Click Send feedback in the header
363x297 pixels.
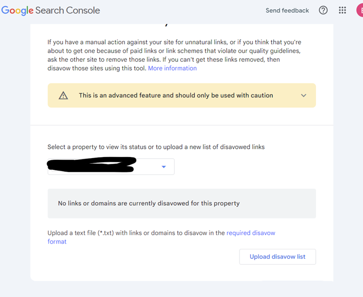287,10
